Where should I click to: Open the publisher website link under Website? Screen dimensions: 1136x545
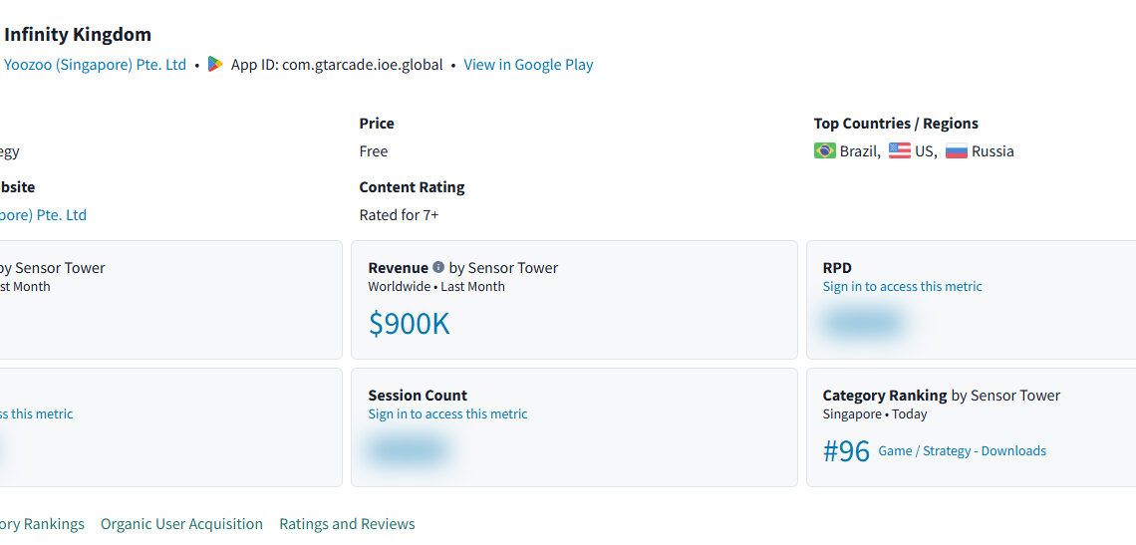44,215
